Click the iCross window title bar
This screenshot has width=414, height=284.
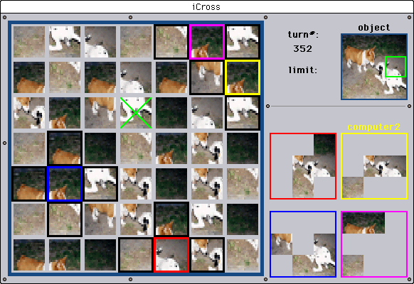(x=207, y=6)
